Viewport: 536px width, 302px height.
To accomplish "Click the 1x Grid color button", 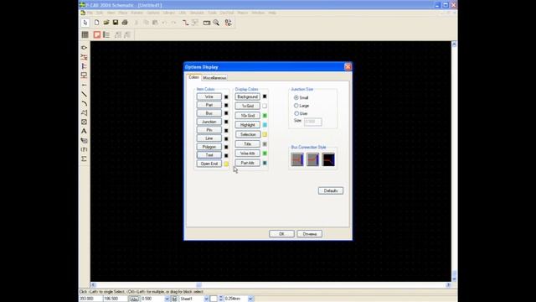I will (248, 107).
